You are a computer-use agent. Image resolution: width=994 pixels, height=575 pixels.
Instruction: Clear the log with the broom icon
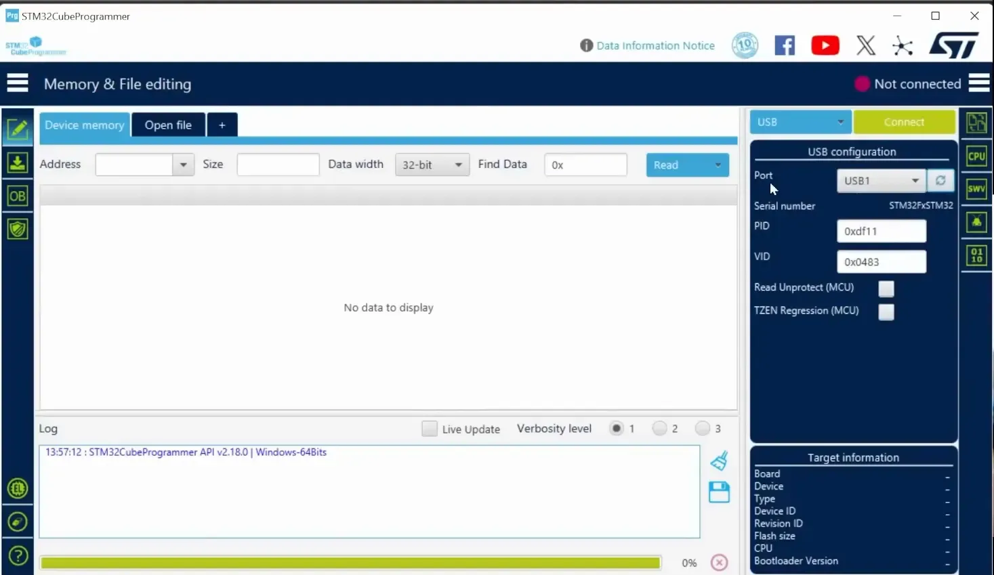[720, 461]
